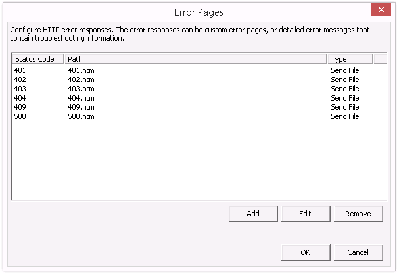Sort the list by the Path column
The height and width of the screenshot is (274, 399).
click(x=195, y=59)
